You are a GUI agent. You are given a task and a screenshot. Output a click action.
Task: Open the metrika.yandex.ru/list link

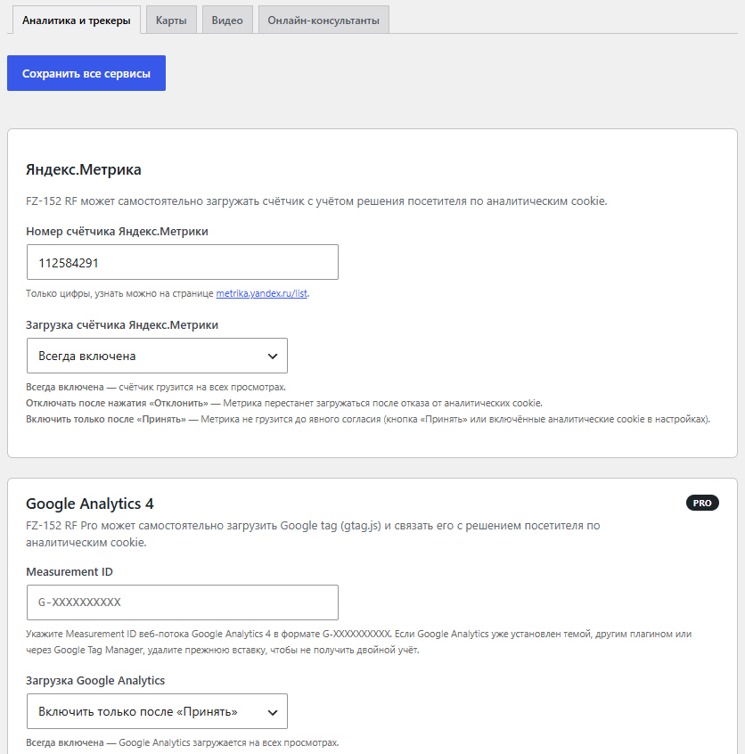pyautogui.click(x=262, y=293)
